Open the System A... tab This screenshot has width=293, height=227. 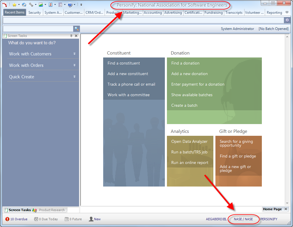click(x=53, y=13)
